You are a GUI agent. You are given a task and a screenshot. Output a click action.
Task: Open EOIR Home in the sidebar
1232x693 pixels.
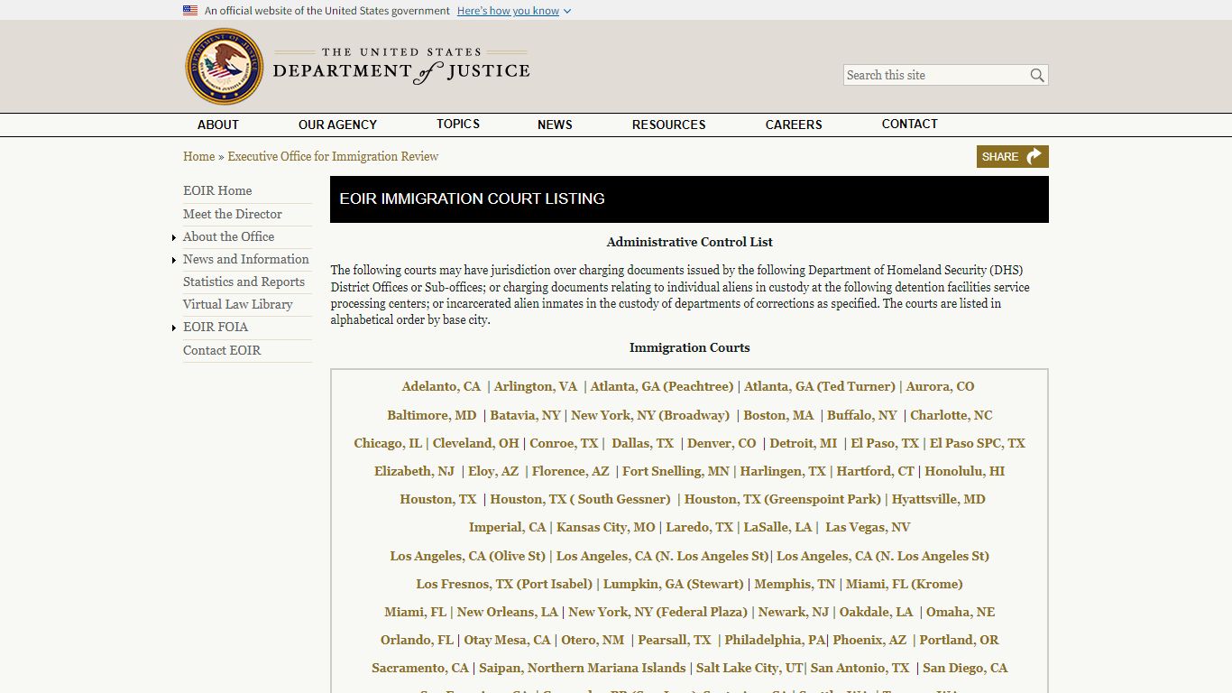coord(217,190)
